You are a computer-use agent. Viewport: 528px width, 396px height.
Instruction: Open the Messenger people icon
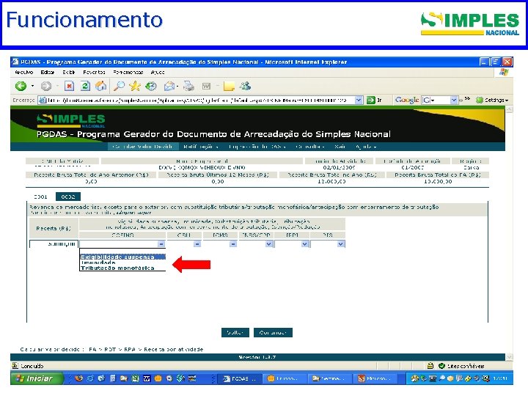[245, 87]
